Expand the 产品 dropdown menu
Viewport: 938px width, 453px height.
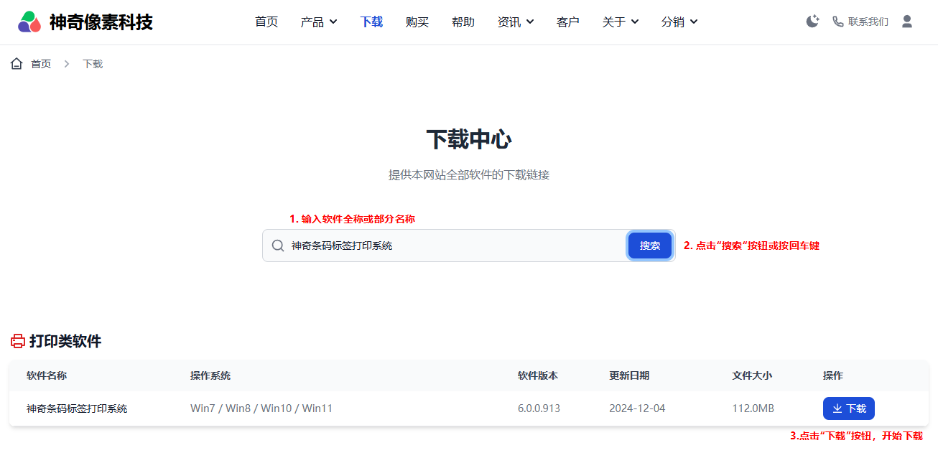click(x=319, y=22)
